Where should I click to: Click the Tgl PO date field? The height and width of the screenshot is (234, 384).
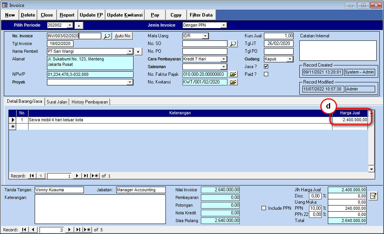pyautogui.click(x=279, y=52)
